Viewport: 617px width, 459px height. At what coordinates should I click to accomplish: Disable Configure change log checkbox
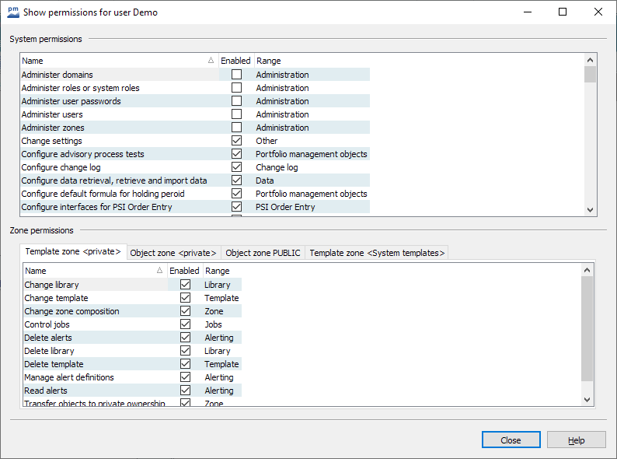click(236, 167)
